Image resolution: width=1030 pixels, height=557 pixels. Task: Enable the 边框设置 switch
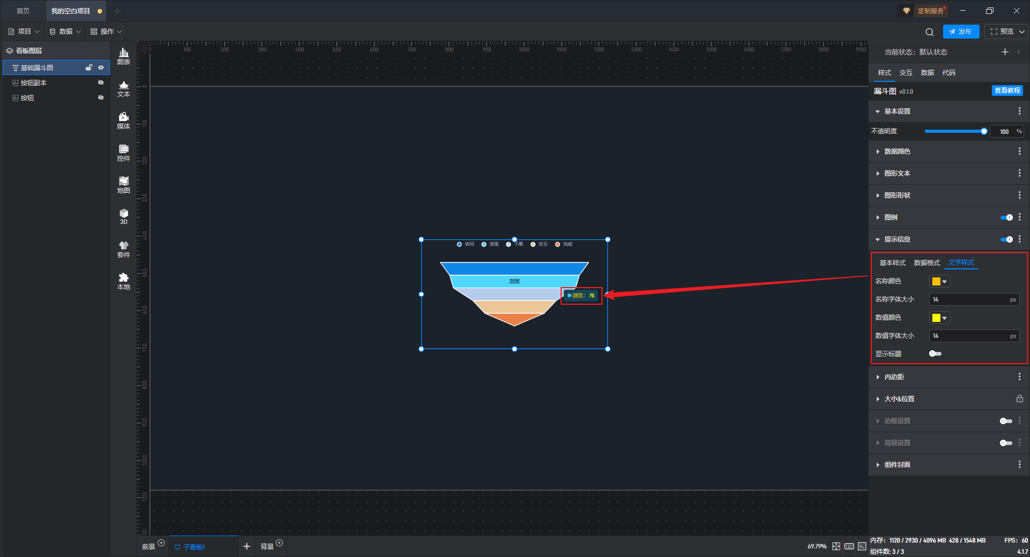pyautogui.click(x=1006, y=421)
